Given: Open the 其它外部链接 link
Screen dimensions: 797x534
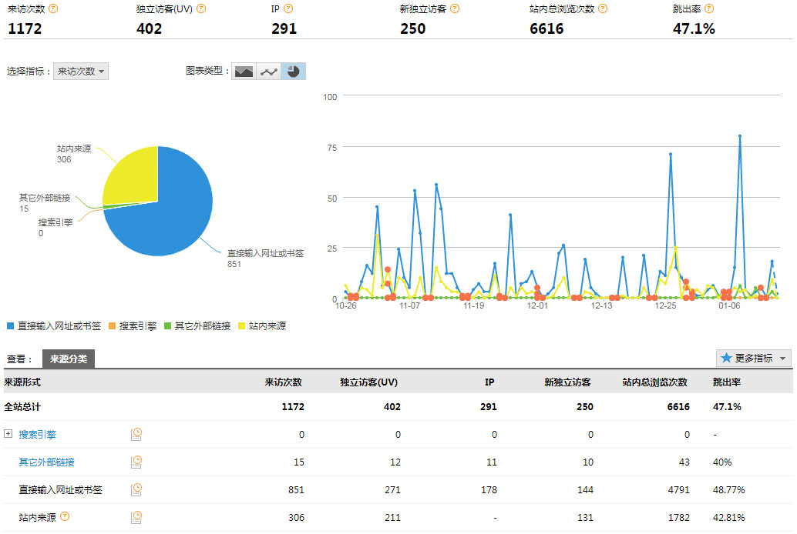Looking at the screenshot, I should (47, 462).
